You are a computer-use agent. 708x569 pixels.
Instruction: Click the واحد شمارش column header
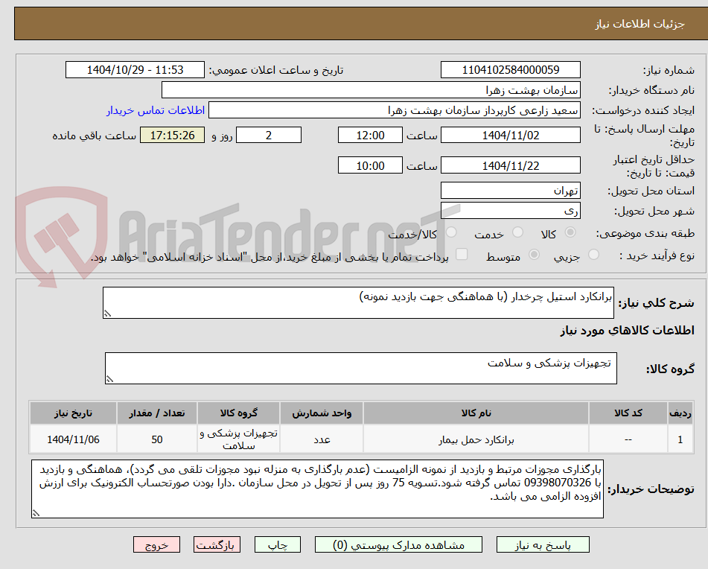click(322, 413)
